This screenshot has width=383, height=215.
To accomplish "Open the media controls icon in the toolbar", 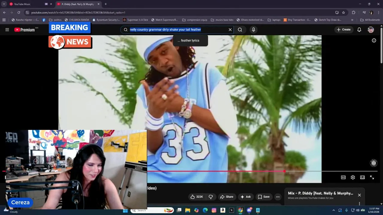I will tap(364, 13).
